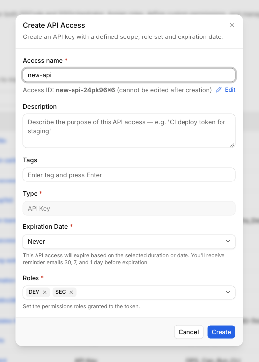Click the pencil icon beside Access ID

pyautogui.click(x=219, y=90)
